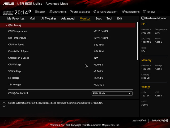Open the CPU Q-Fan Control dropdown

pyautogui.click(x=112, y=93)
